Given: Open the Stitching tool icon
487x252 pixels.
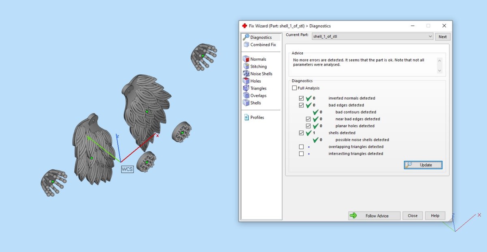Looking at the screenshot, I should pyautogui.click(x=246, y=66).
